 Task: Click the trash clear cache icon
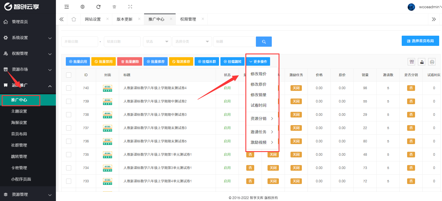coord(114,7)
